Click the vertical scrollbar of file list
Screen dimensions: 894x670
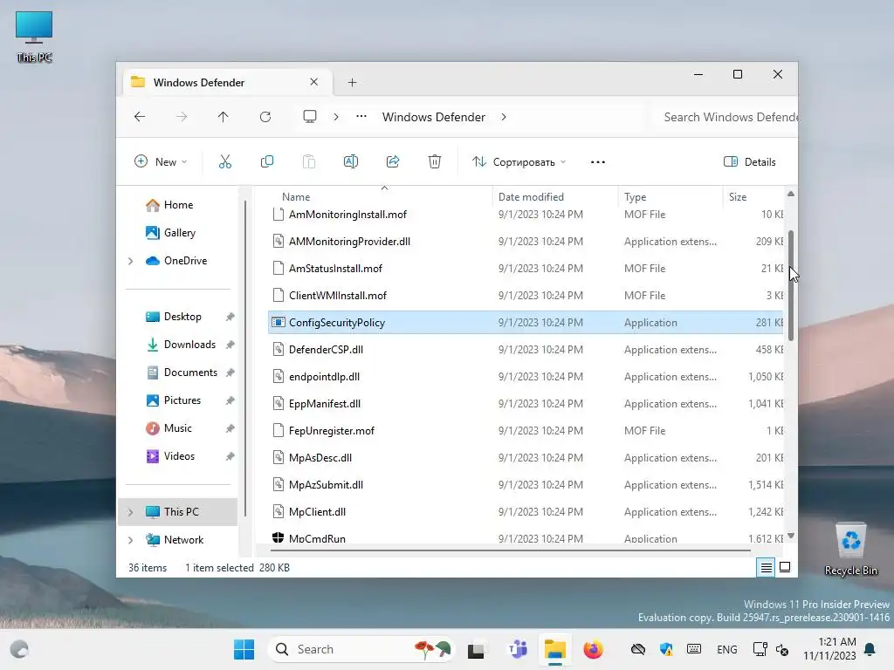click(x=791, y=285)
